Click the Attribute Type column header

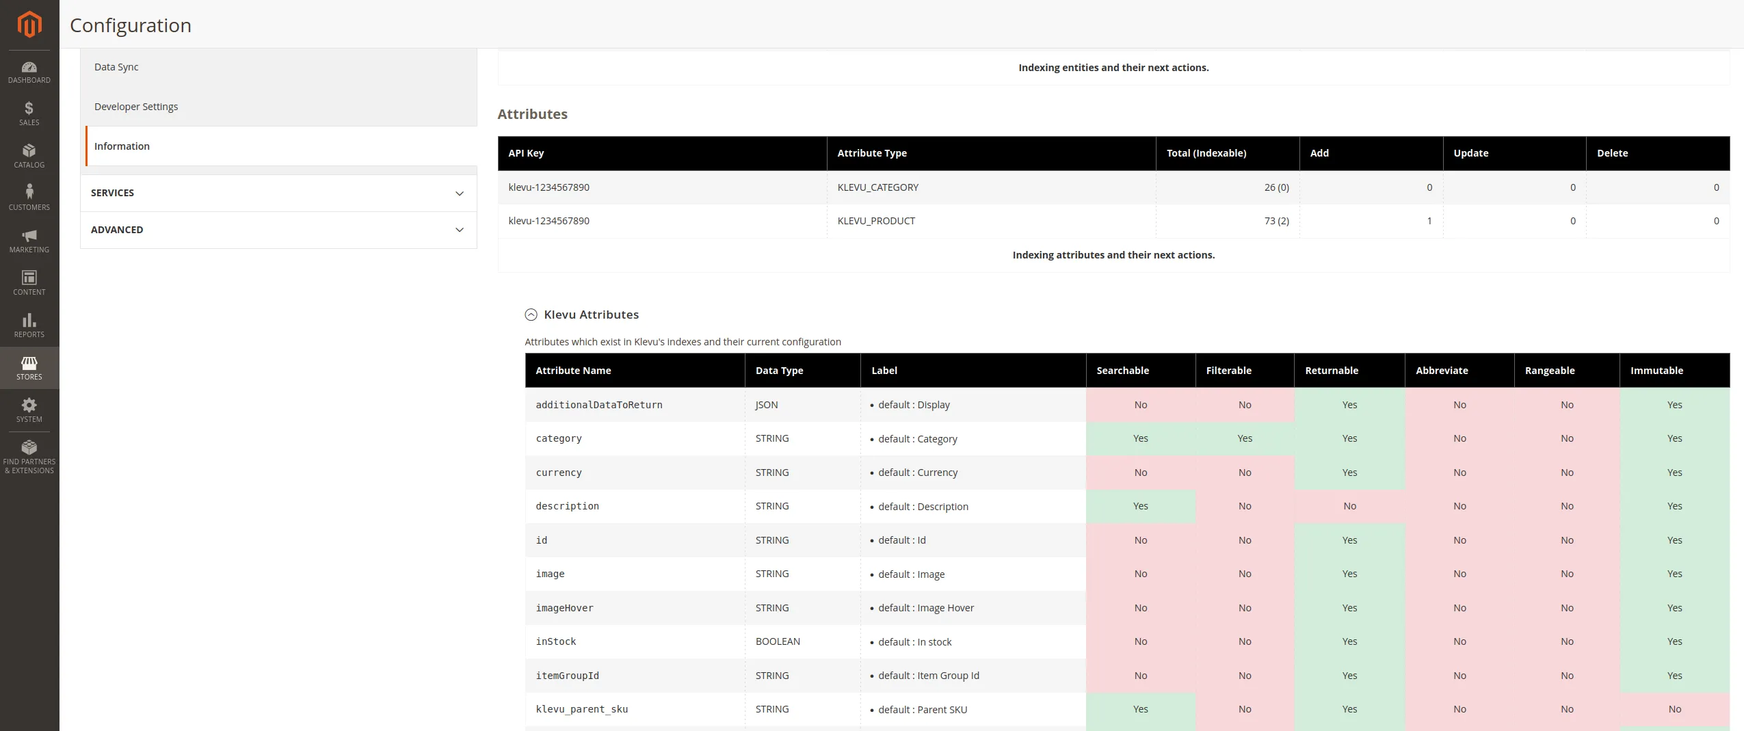point(992,153)
